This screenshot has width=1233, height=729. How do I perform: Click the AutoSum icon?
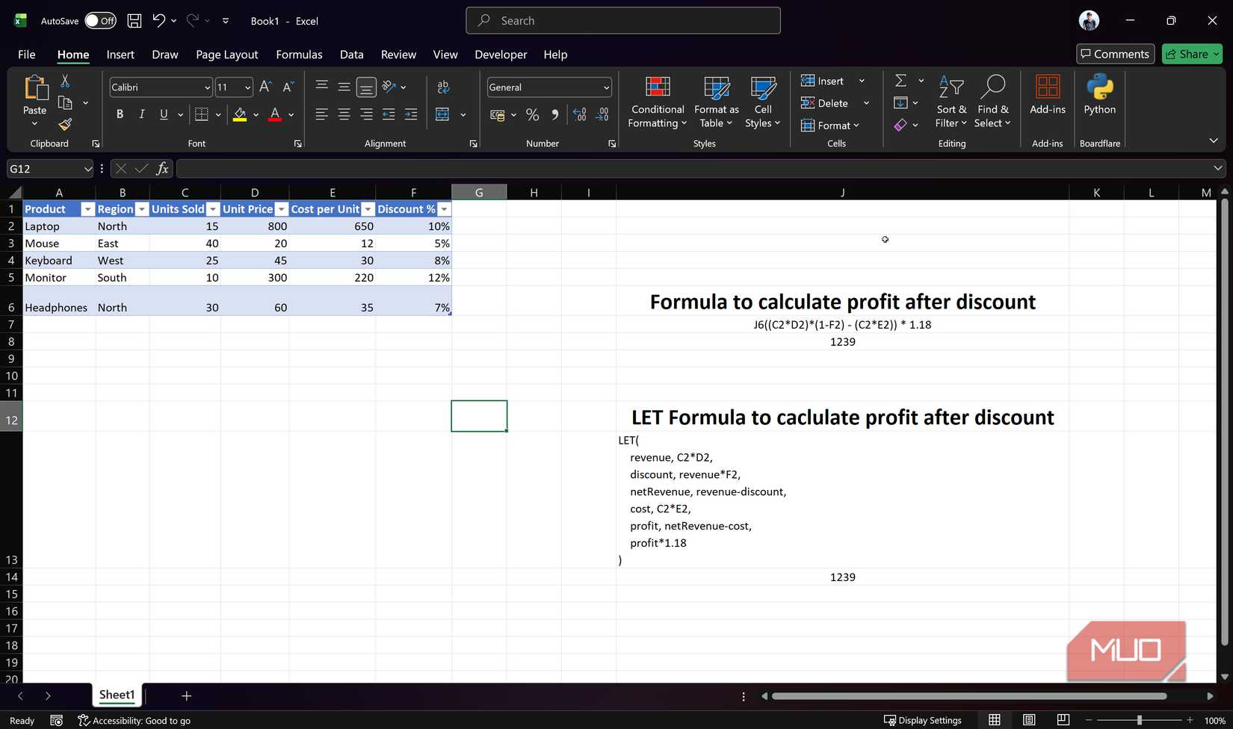point(900,80)
